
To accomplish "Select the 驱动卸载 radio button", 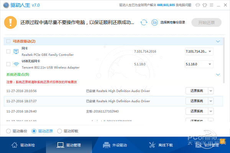I will 59,131.
